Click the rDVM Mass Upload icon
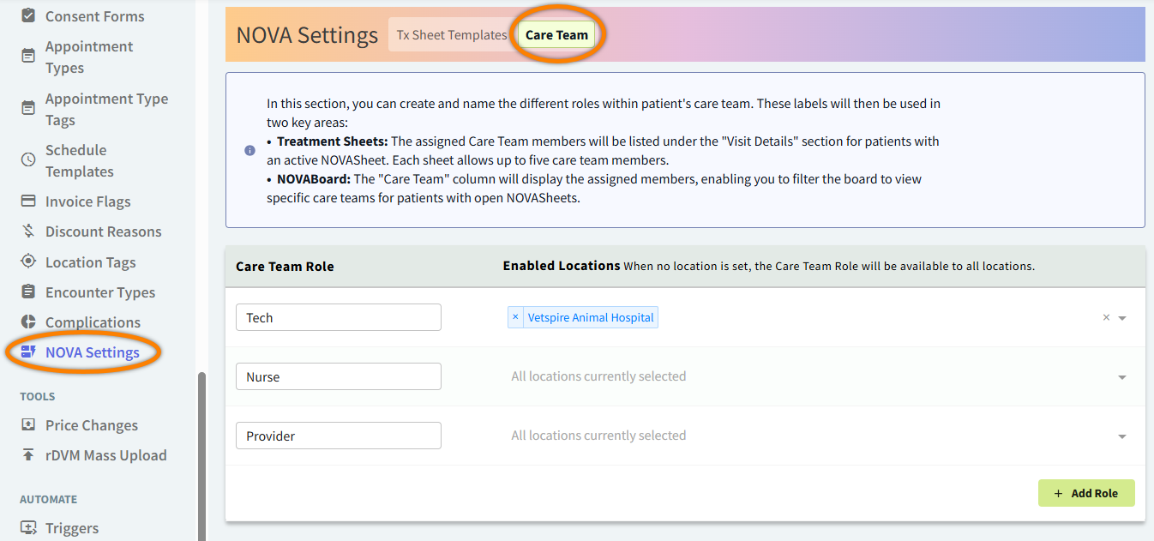This screenshot has height=541, width=1154. pyautogui.click(x=28, y=455)
